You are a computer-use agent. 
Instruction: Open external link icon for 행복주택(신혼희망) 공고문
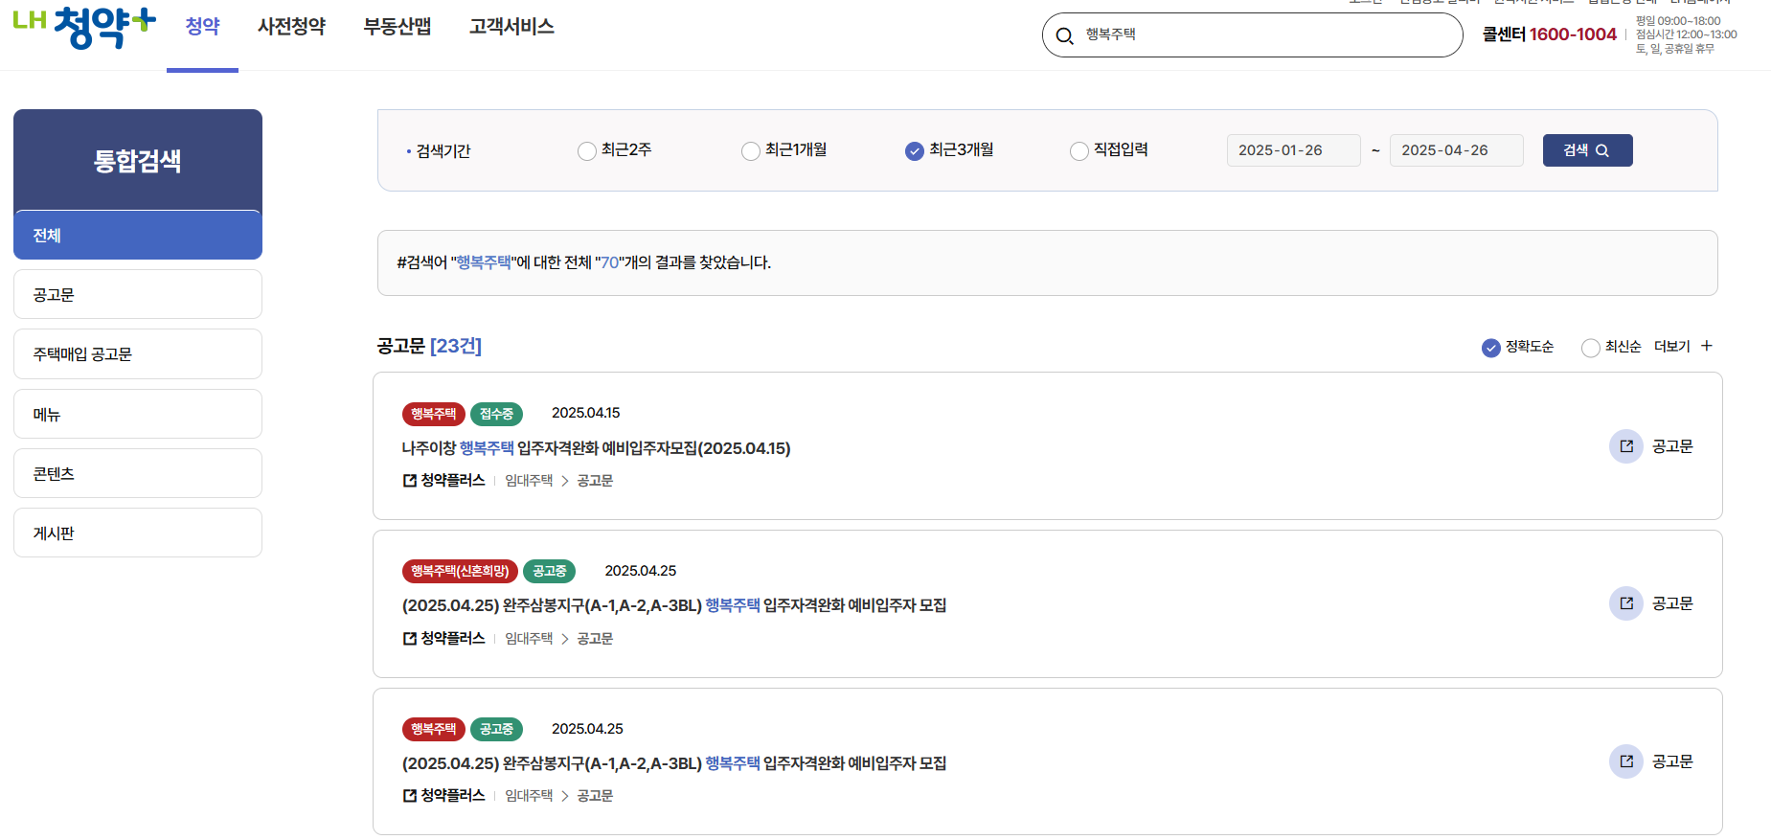pyautogui.click(x=1625, y=603)
